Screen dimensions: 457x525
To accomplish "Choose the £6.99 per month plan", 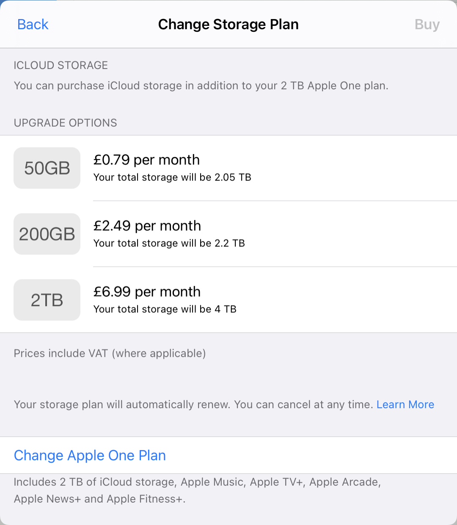I will (147, 292).
